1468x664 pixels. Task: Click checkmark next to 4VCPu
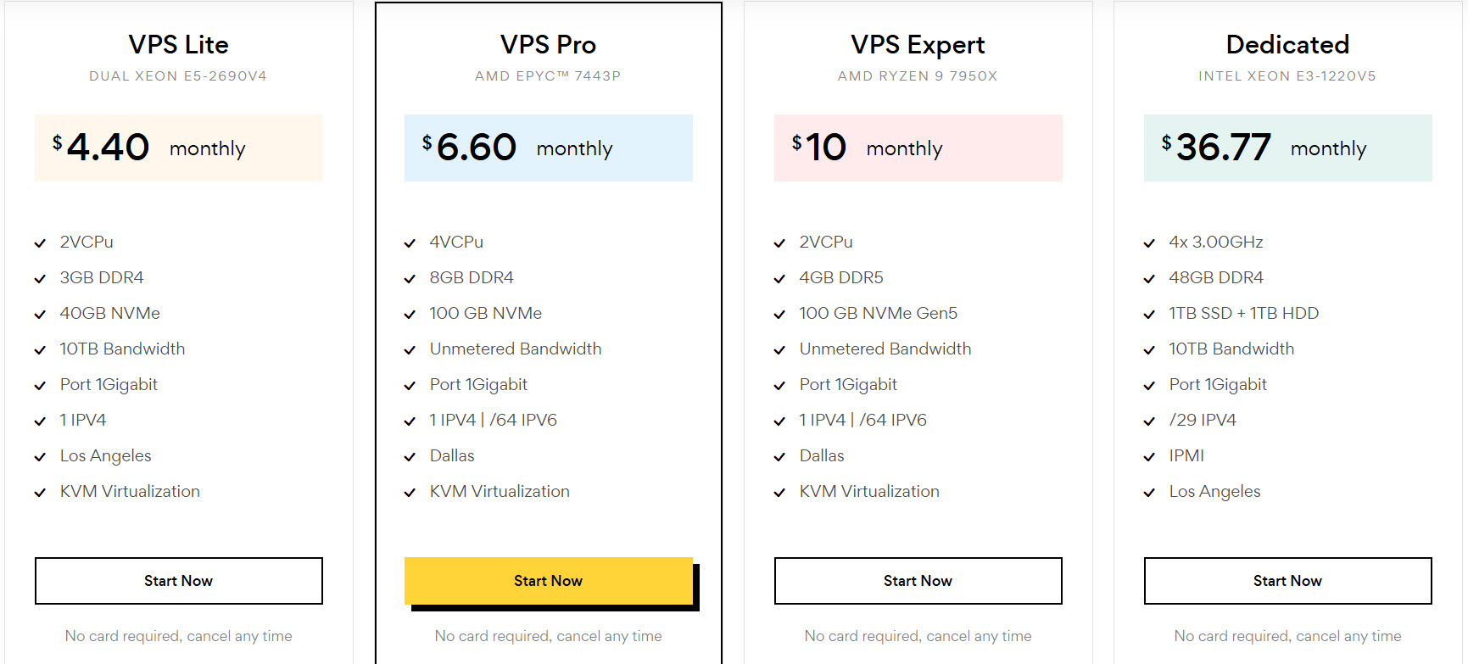tap(410, 243)
